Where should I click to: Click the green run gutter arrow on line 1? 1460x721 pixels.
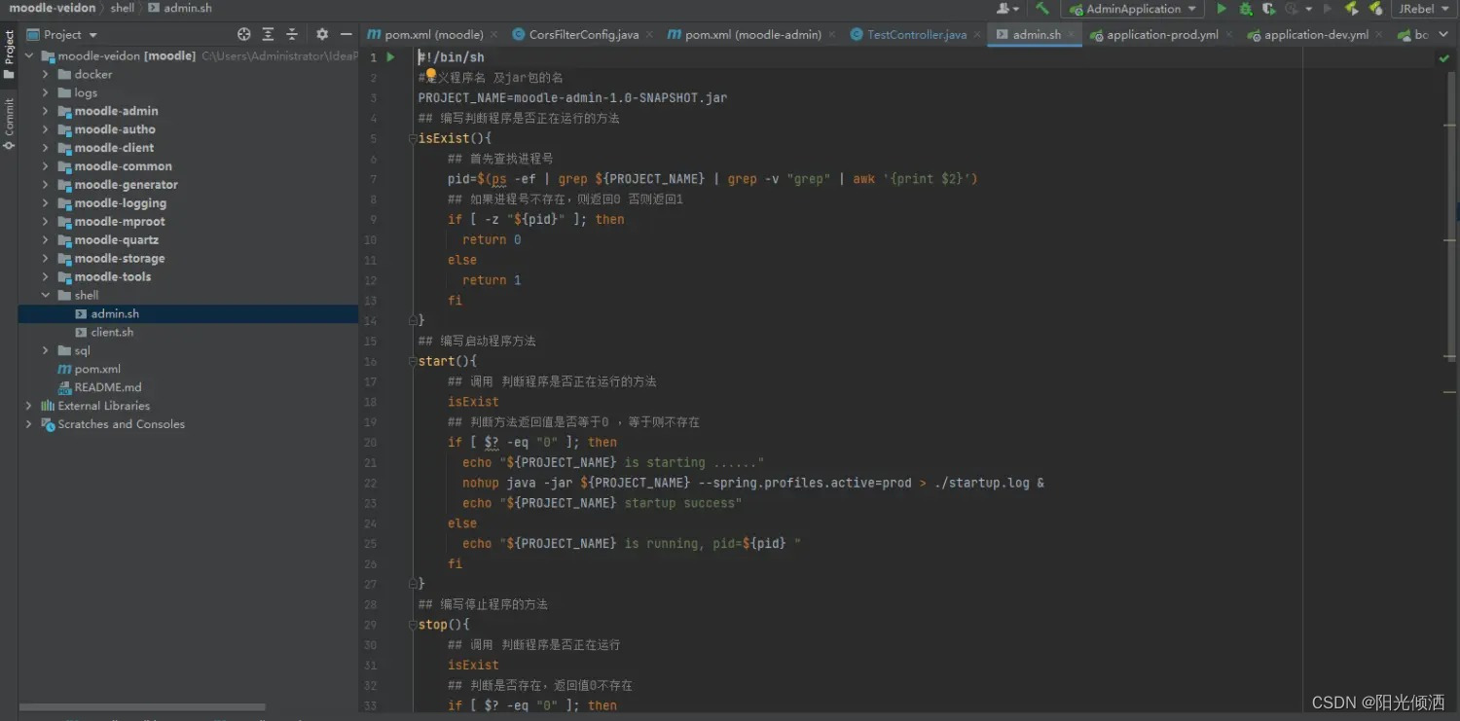[391, 57]
